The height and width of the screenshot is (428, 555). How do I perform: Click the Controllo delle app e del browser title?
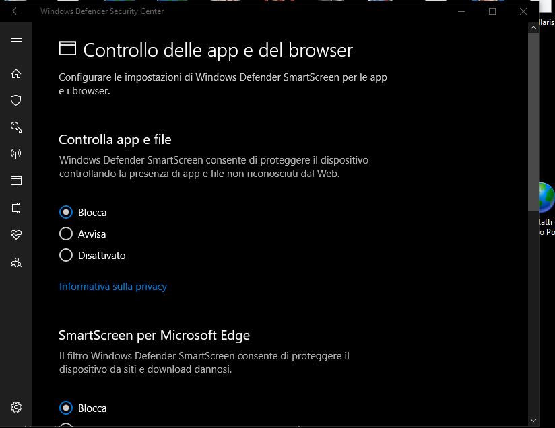pyautogui.click(x=218, y=50)
